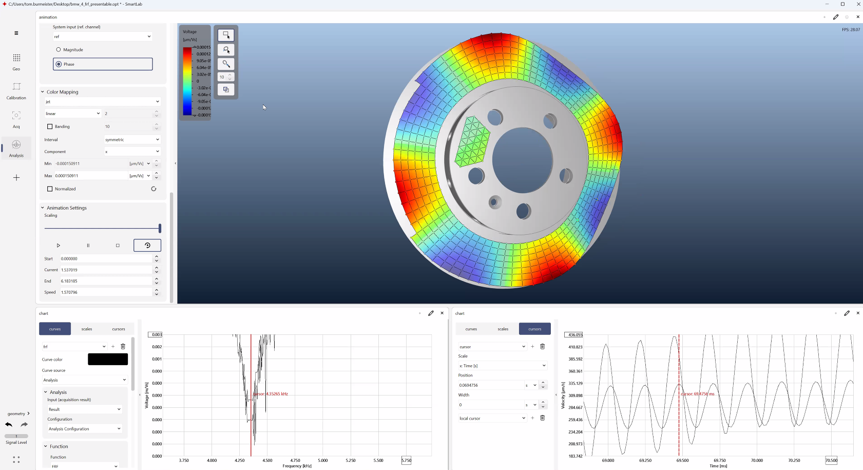Click the overlapping squares tool in viewport

coord(226,89)
